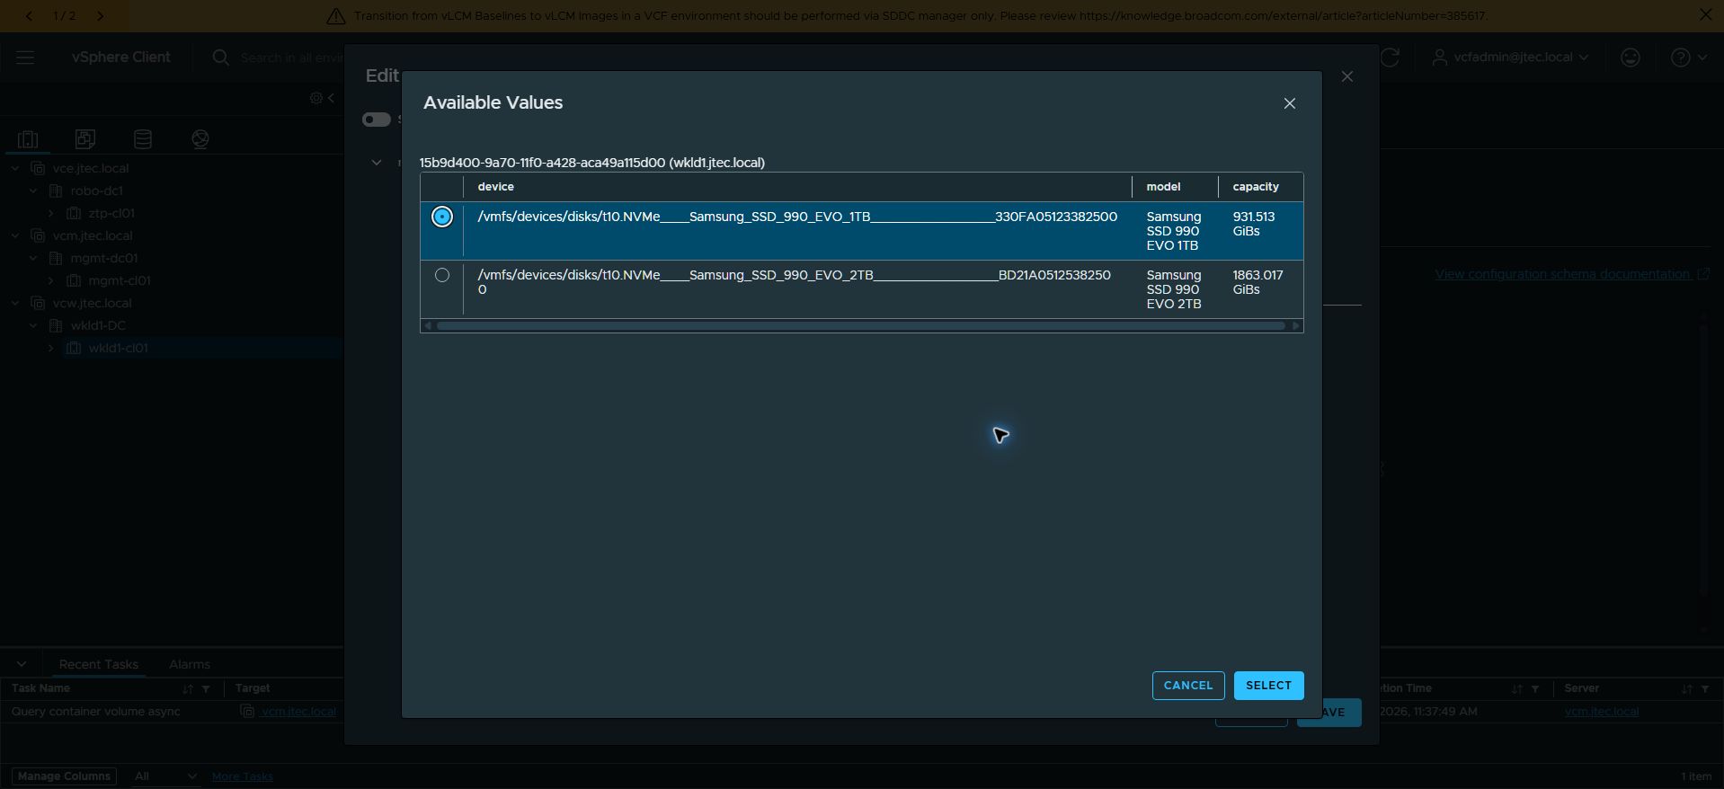
Task: Switch to the Alarms tab
Action: pyautogui.click(x=190, y=664)
